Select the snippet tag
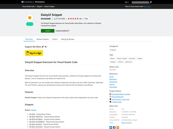Screen dimensions: 173x129 tap(140, 58)
